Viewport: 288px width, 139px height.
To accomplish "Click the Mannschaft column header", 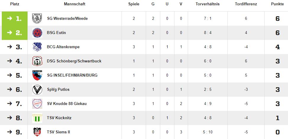I will [x=75, y=4].
